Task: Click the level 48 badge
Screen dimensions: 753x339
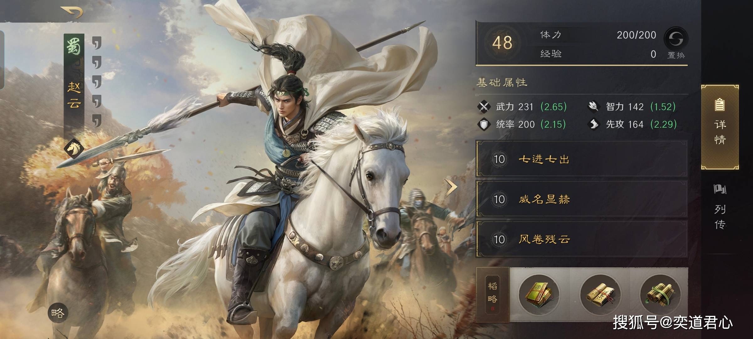Action: coord(502,43)
